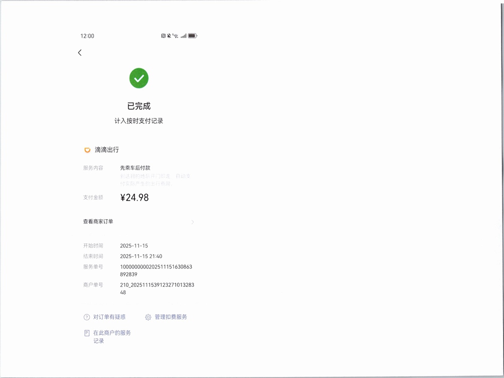Click the muted bell icon in status bar

[169, 36]
